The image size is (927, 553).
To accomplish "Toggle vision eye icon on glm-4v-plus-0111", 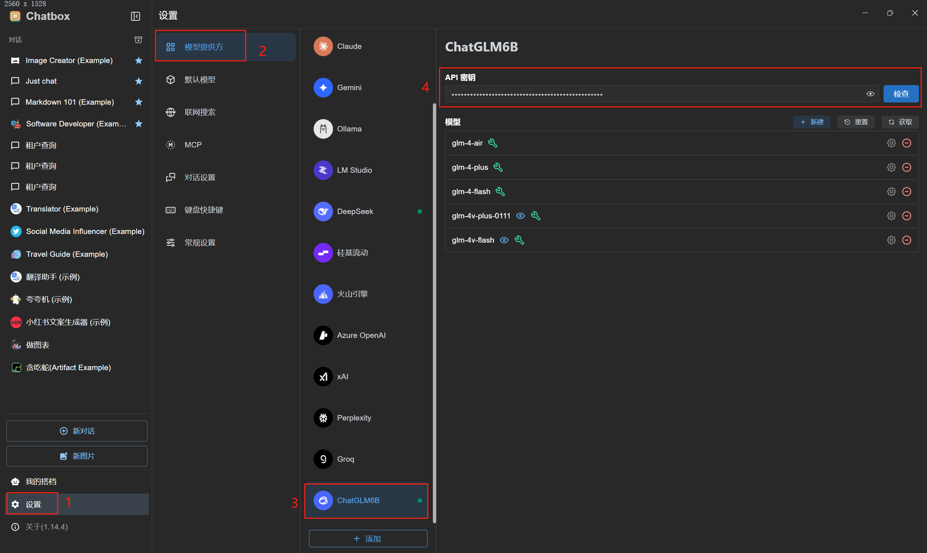I will (x=520, y=216).
